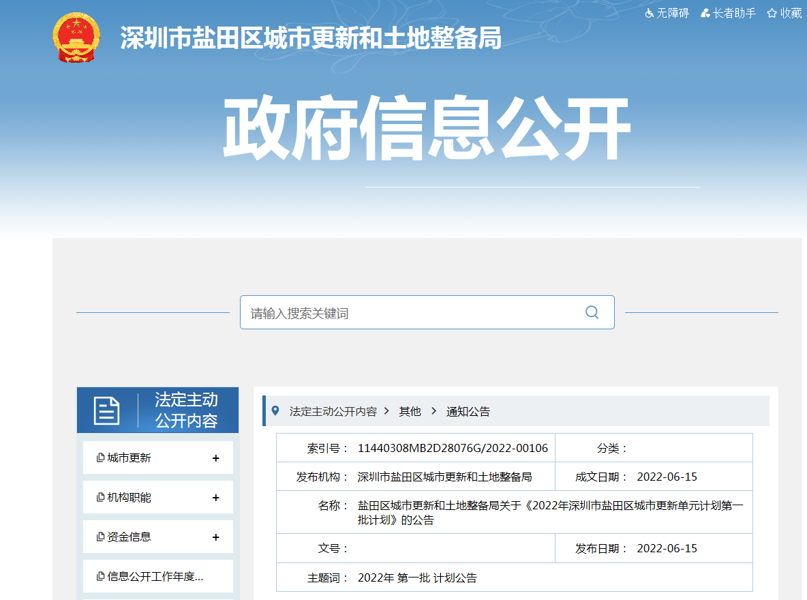The height and width of the screenshot is (600, 807).
Task: Click the 政府信息公开 banner heading
Action: coord(426,130)
